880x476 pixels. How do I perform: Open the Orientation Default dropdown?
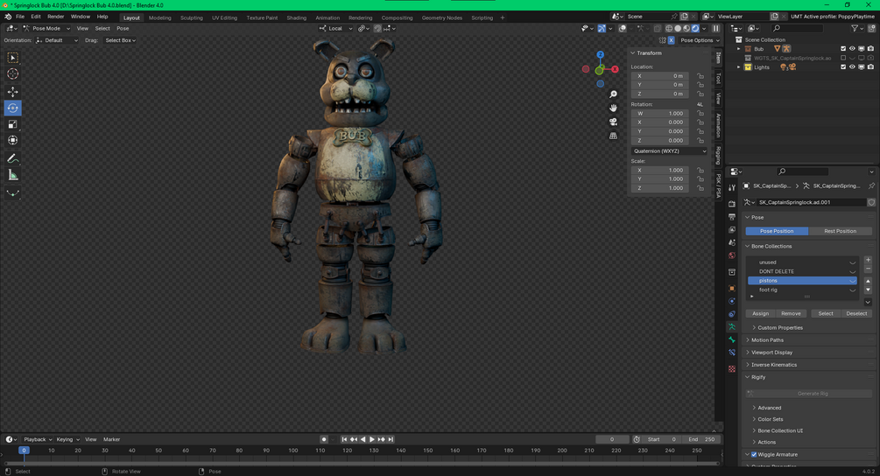pyautogui.click(x=57, y=40)
